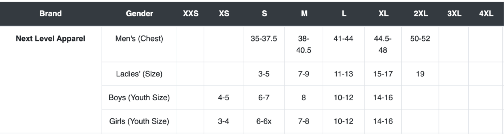Click the Boys (Youth Size) row label
504x134 pixels.
pyautogui.click(x=139, y=98)
